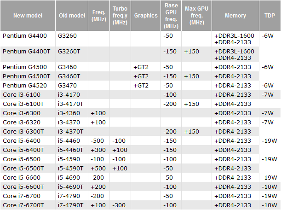Select the 'Core i5-6600' cell

click(28, 177)
